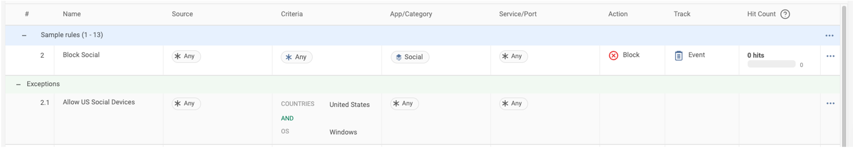
Task: Click the United States country criteria value
Action: click(349, 105)
